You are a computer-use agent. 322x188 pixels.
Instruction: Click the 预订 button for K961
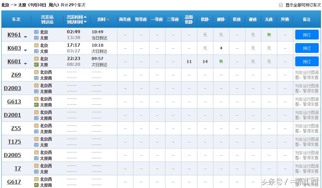point(306,35)
